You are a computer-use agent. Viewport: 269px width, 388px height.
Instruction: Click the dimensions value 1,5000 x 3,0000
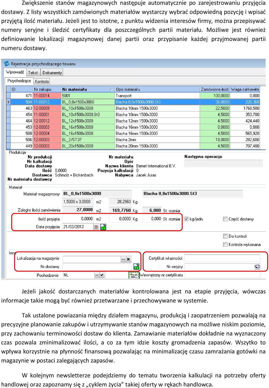78,202
